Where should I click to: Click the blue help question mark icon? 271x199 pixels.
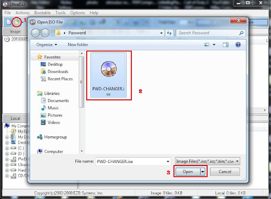click(x=238, y=45)
